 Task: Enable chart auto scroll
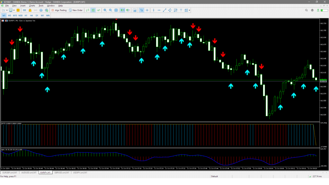[x=122, y=10]
